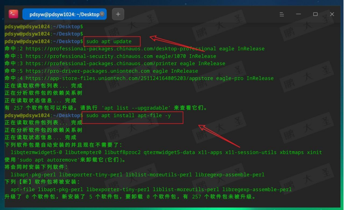
Task: Click the libregexp-assemble-perl in the new packages line
Action: tap(257, 190)
